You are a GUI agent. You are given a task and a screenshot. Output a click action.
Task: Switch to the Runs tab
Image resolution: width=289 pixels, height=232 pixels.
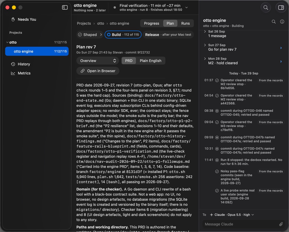point(185,23)
